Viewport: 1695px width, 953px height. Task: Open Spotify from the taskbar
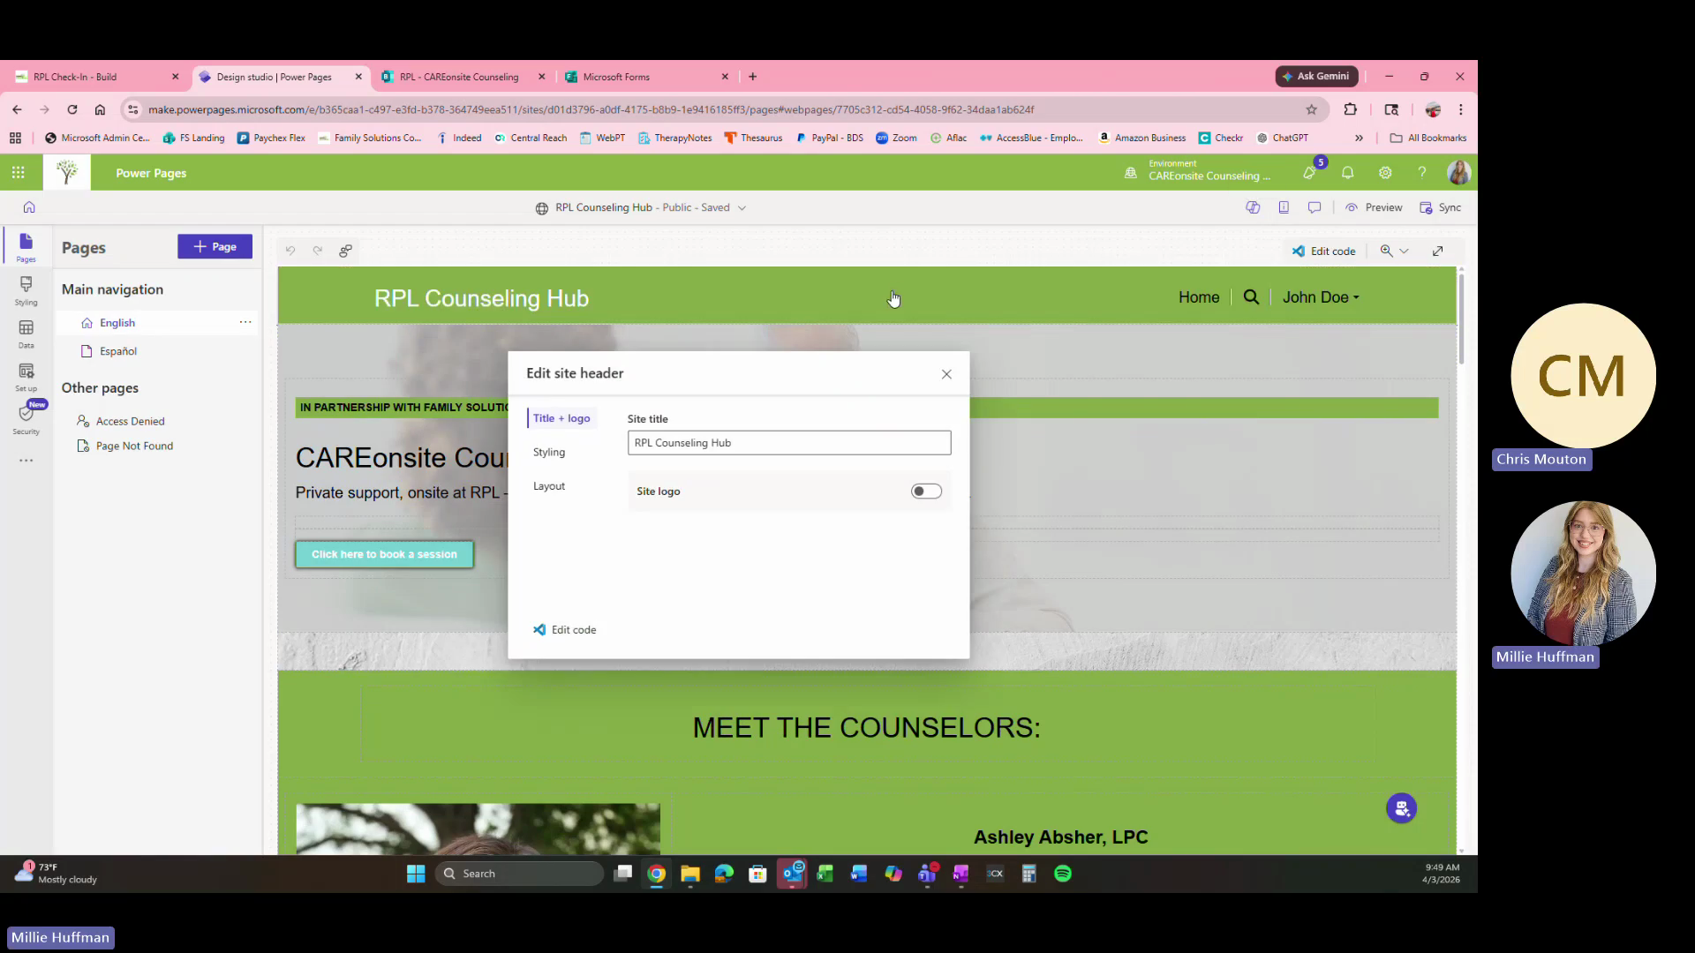coord(1063,874)
